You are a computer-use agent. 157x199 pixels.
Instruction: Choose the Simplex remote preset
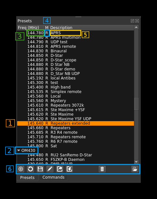[76, 92]
